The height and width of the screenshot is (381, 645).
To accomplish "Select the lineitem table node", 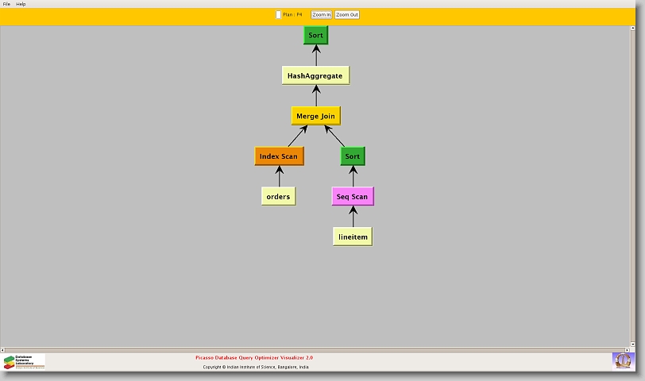I will click(x=353, y=237).
